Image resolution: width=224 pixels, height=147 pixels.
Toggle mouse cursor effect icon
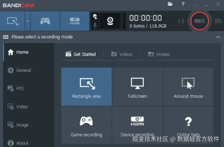pos(95,17)
